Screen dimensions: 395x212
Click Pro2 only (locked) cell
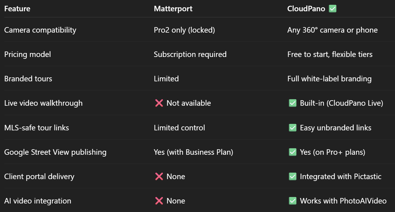185,30
